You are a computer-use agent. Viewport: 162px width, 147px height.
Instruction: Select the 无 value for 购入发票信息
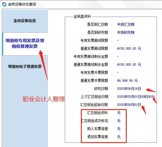(x=119, y=129)
